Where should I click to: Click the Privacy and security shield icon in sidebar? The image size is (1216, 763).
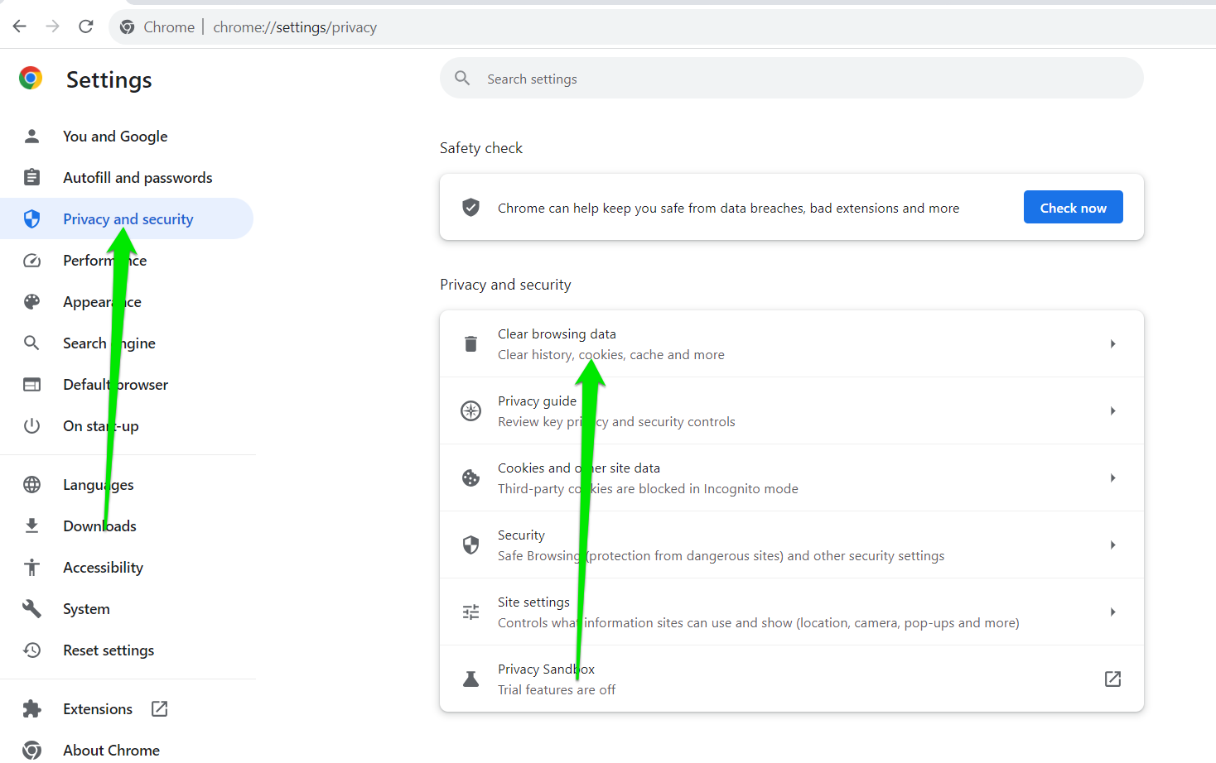[x=31, y=219]
